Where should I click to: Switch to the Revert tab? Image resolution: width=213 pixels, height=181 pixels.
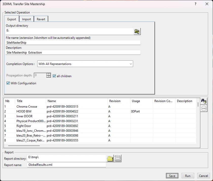41,19
